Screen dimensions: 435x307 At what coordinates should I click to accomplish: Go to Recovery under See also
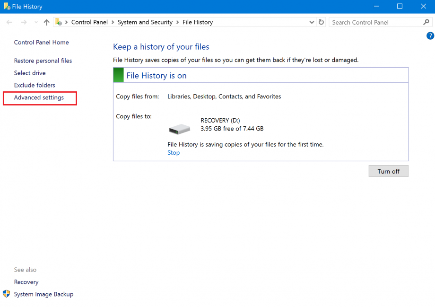[x=26, y=281]
